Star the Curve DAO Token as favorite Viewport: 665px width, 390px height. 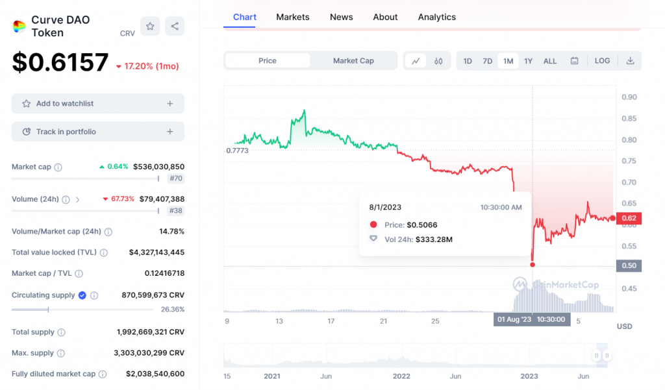point(150,27)
